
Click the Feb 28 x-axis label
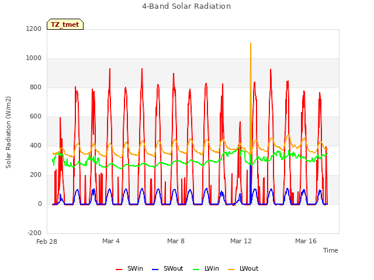point(47,242)
